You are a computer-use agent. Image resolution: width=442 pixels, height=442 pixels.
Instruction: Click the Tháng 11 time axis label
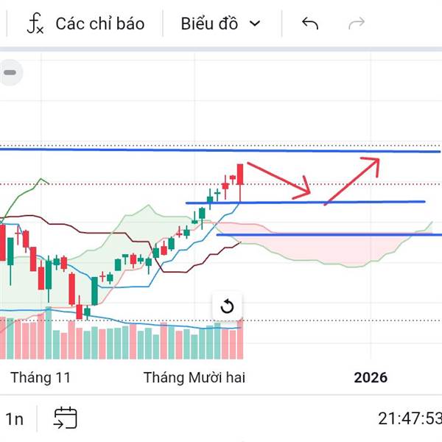pos(41,378)
